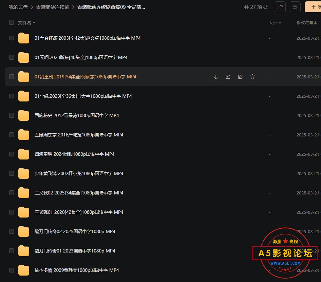Click the folder icon of 西施秘史 2012
This screenshot has width=321, height=282.
(24, 115)
